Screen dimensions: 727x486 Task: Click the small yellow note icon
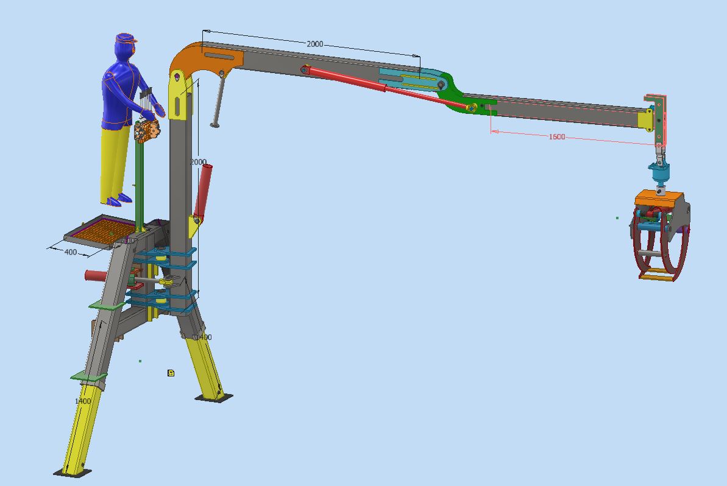171,373
